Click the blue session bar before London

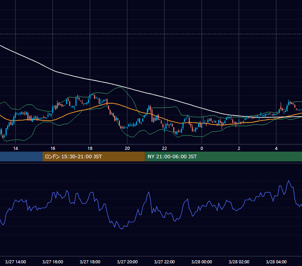[21, 156]
